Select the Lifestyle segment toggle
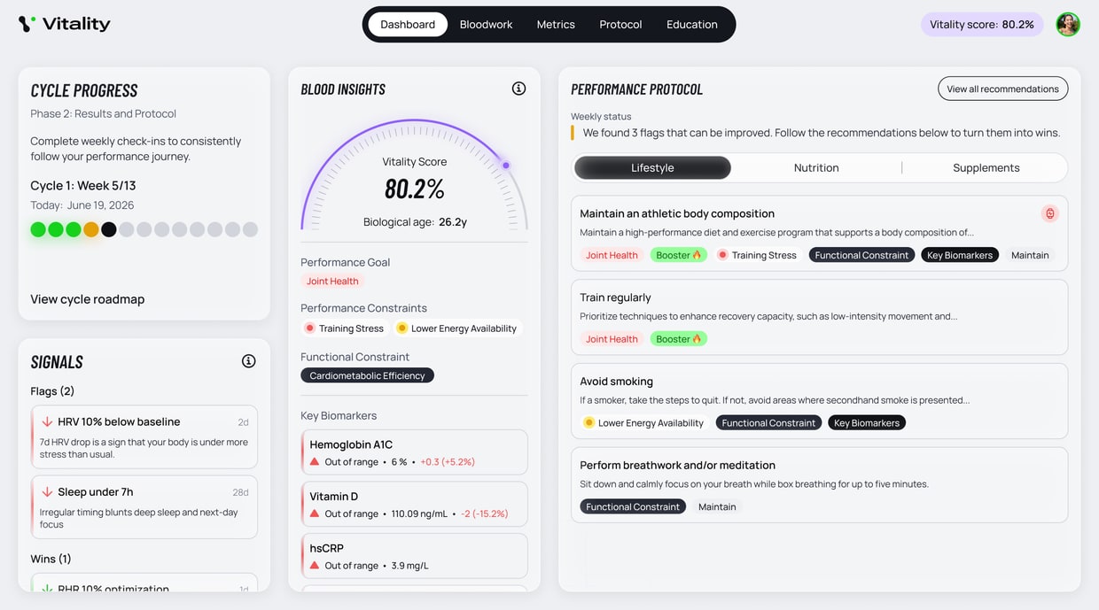Screen dimensions: 1099x610 (652, 167)
